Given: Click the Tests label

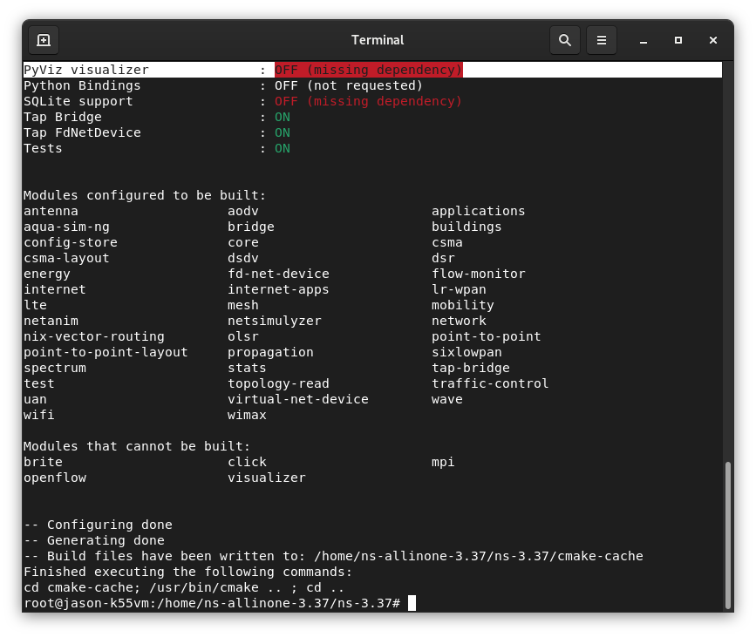Looking at the screenshot, I should tap(43, 148).
